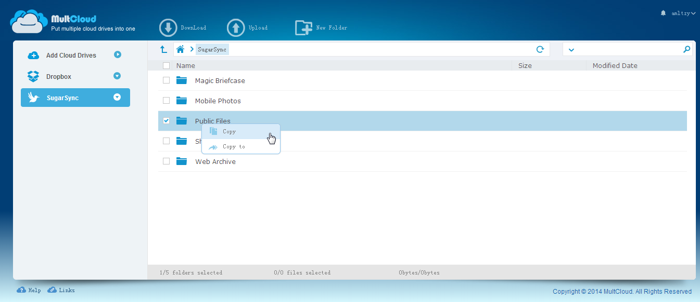Image resolution: width=700 pixels, height=302 pixels.
Task: Click the Upload arrow icon
Action: click(236, 28)
